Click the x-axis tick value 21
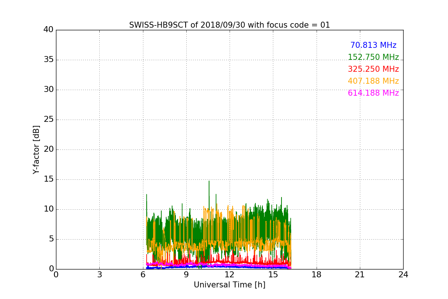 (x=360, y=275)
